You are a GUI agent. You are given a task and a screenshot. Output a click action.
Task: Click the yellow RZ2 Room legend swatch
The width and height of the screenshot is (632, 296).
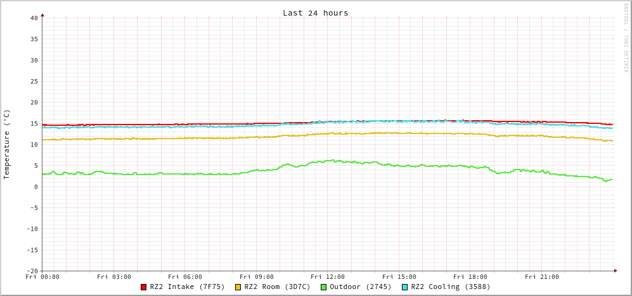(238, 287)
